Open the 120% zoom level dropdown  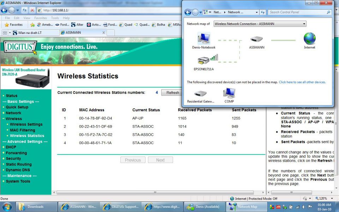pyautogui.click(x=332, y=198)
